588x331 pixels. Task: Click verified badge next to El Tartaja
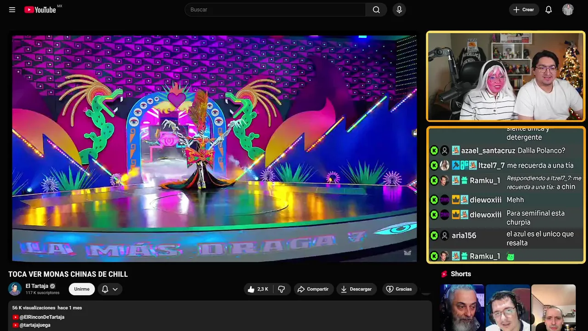[x=52, y=286]
